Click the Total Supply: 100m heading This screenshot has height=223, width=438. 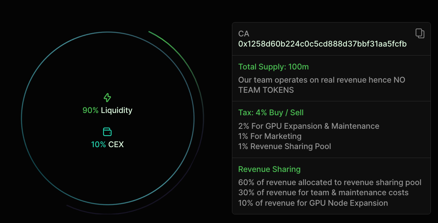[x=274, y=67]
